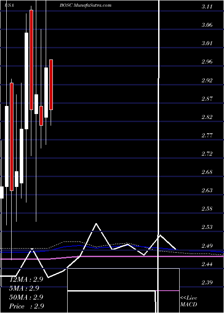The width and height of the screenshot is (224, 313).
Task: Click the Price : 2.9 legend entry
Action: click(26, 306)
